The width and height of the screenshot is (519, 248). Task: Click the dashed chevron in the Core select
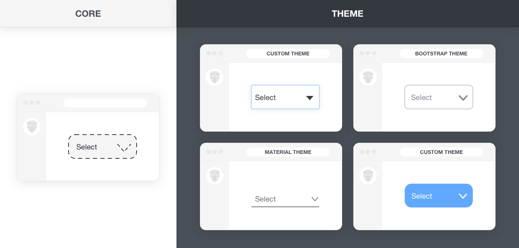(x=124, y=147)
